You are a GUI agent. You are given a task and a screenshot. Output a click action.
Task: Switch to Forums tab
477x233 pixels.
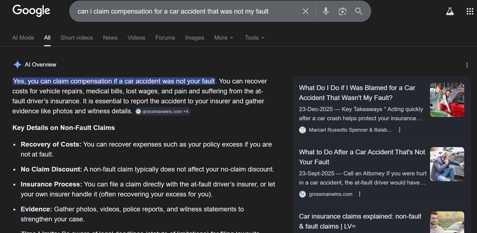[165, 38]
